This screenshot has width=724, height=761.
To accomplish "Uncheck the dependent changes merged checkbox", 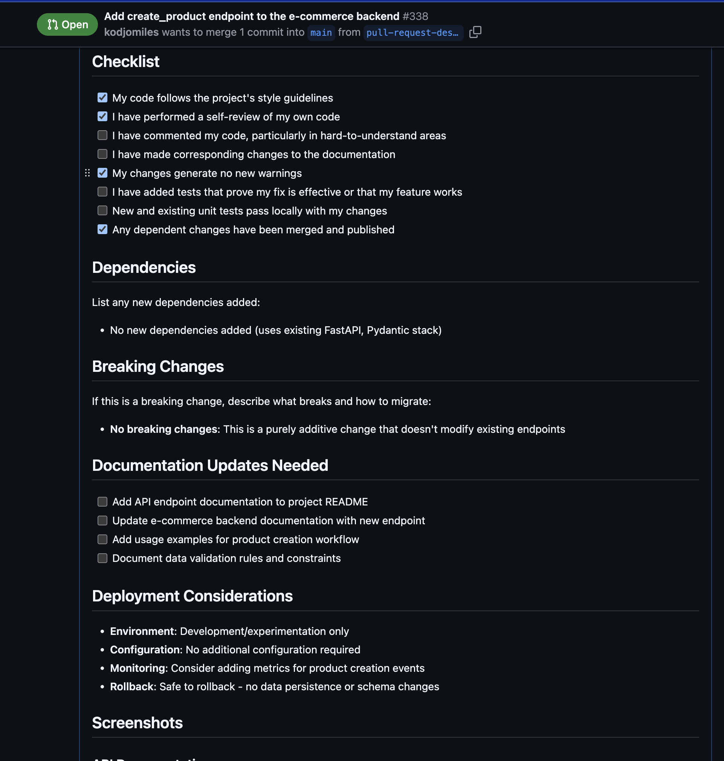I will 102,229.
